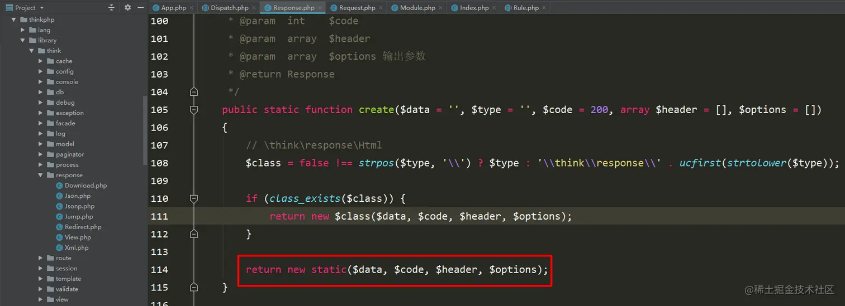Click the fold marker at line 104
The image size is (845, 306).
[x=194, y=91]
